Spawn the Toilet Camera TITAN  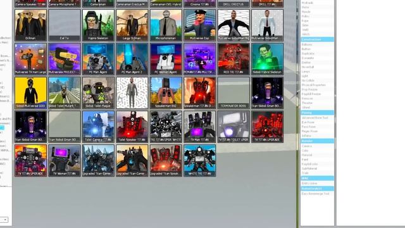point(98,127)
